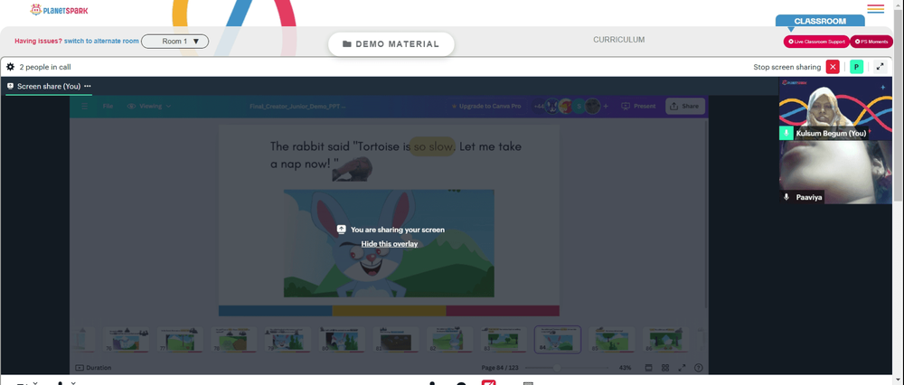Select slide thumbnail 78

pos(234,340)
